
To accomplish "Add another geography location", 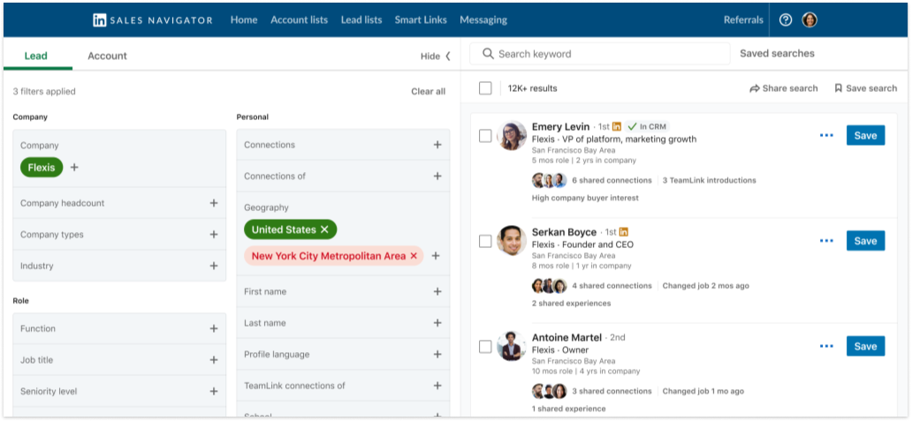I will pyautogui.click(x=436, y=255).
